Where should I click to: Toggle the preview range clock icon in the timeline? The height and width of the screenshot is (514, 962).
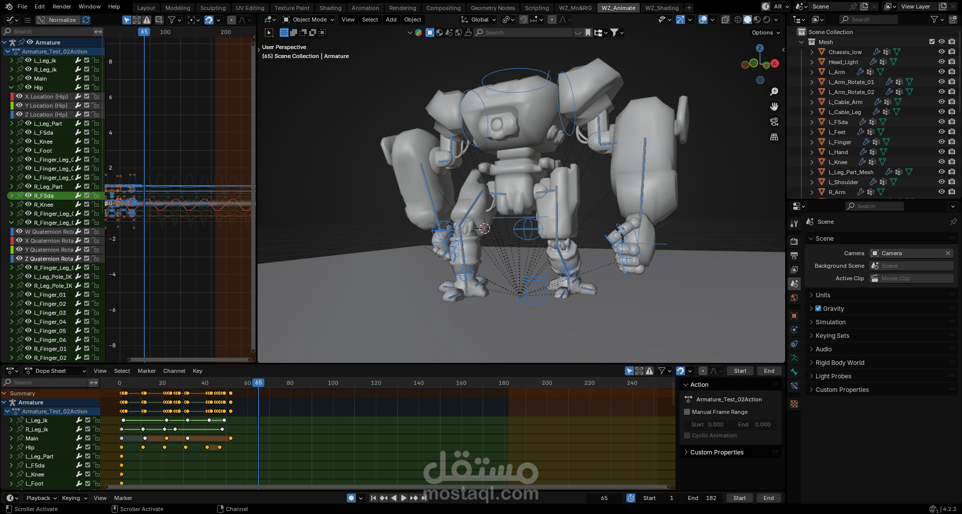[x=631, y=498]
